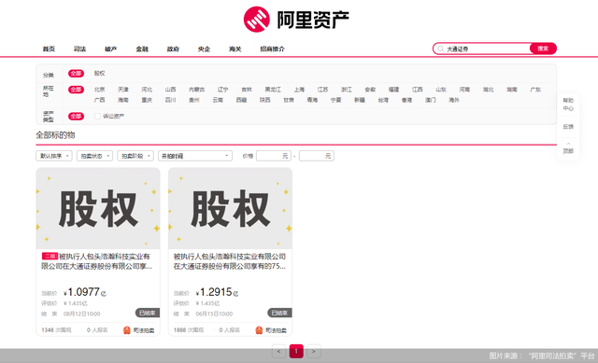
Task: Open the 默认排序 dropdown
Action: point(54,156)
